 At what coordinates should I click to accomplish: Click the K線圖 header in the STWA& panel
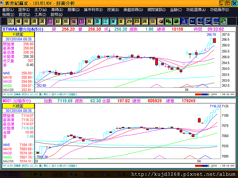pos(18,34)
